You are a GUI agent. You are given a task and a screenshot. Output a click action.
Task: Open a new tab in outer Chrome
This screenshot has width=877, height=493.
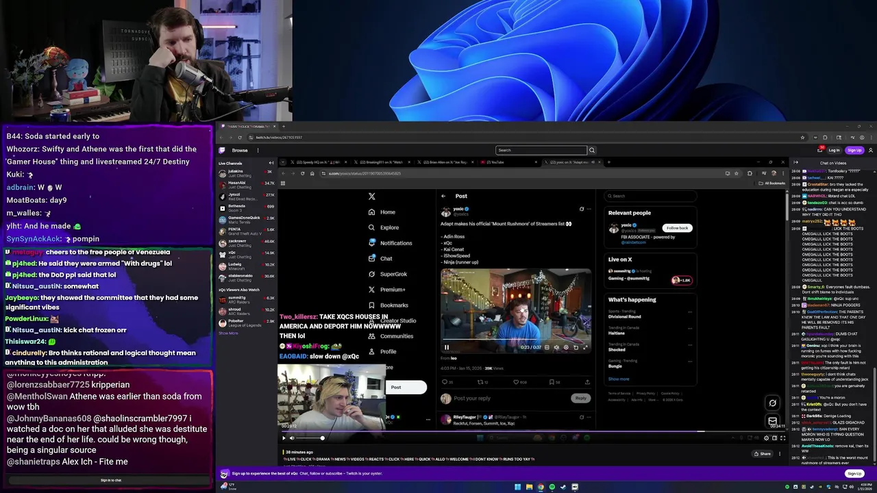pos(284,126)
